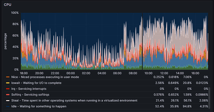Click the 10:00 time axis label

149,73
